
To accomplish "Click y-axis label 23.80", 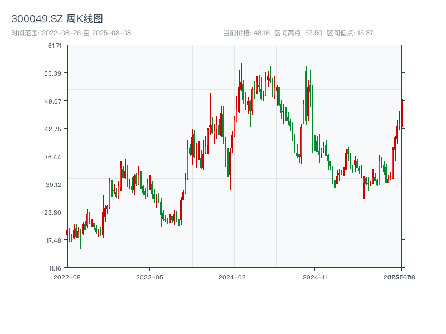I will pos(52,213).
